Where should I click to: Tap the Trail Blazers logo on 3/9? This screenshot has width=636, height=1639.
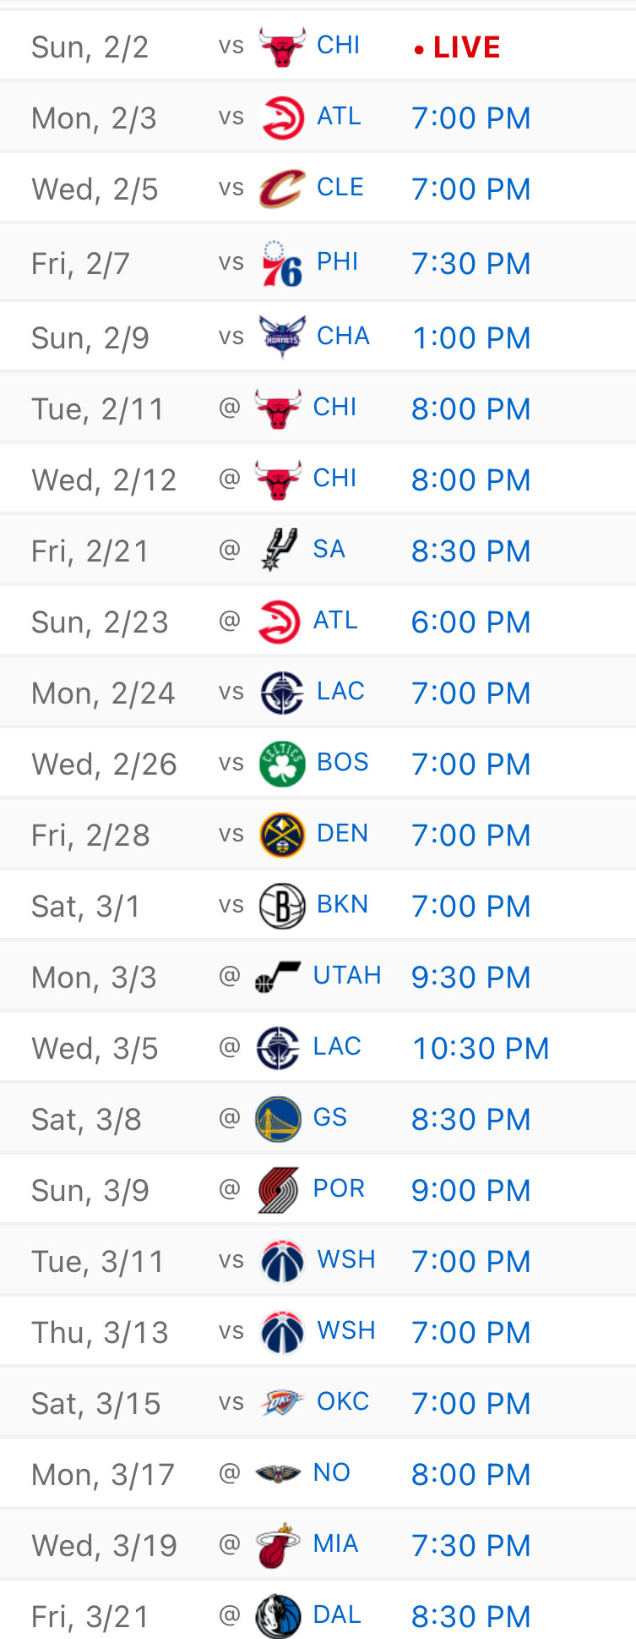tap(278, 1190)
